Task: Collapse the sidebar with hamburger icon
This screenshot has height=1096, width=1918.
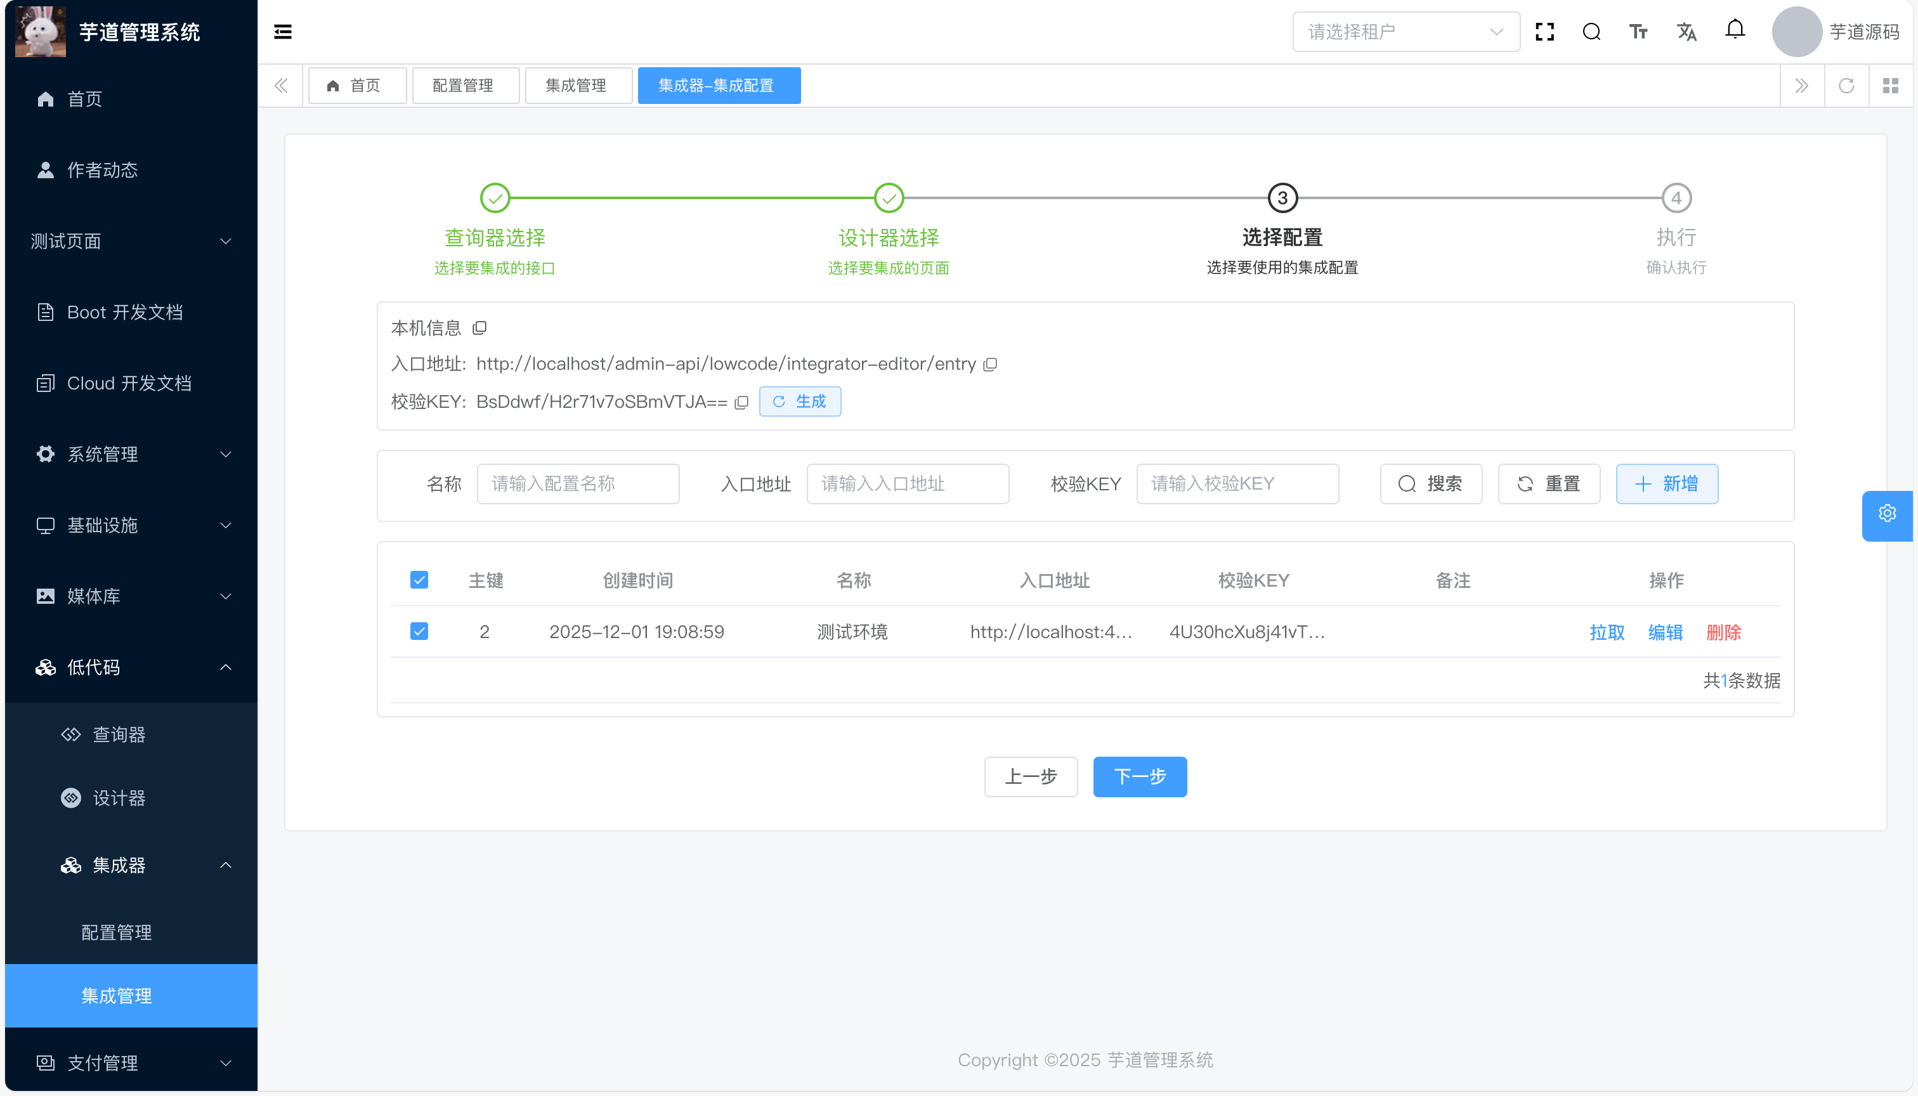Action: [x=282, y=32]
